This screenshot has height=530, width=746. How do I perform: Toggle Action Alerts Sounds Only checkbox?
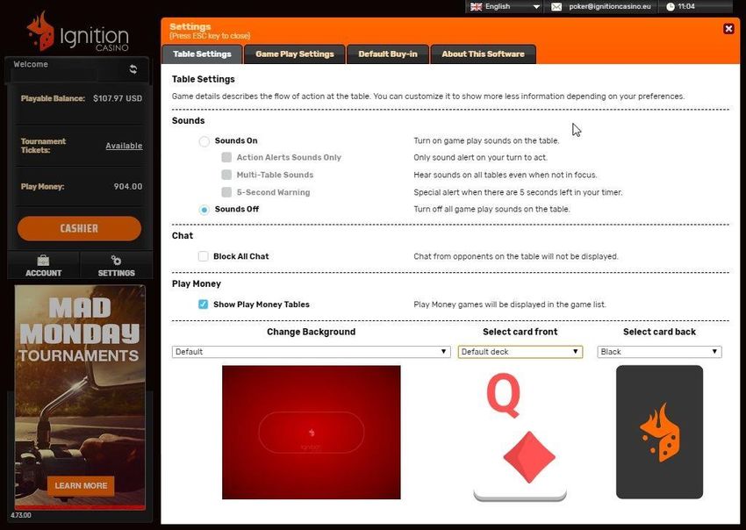pyautogui.click(x=226, y=157)
